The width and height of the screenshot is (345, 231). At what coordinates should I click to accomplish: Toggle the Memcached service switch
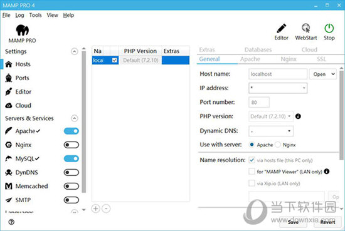point(72,186)
